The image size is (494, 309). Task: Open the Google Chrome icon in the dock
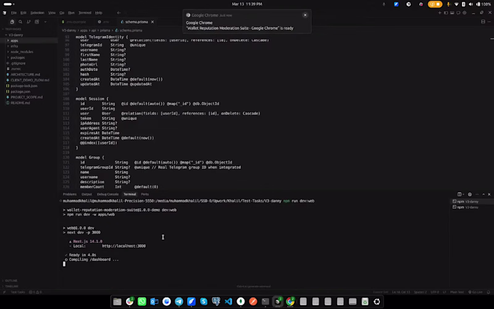pyautogui.click(x=290, y=302)
